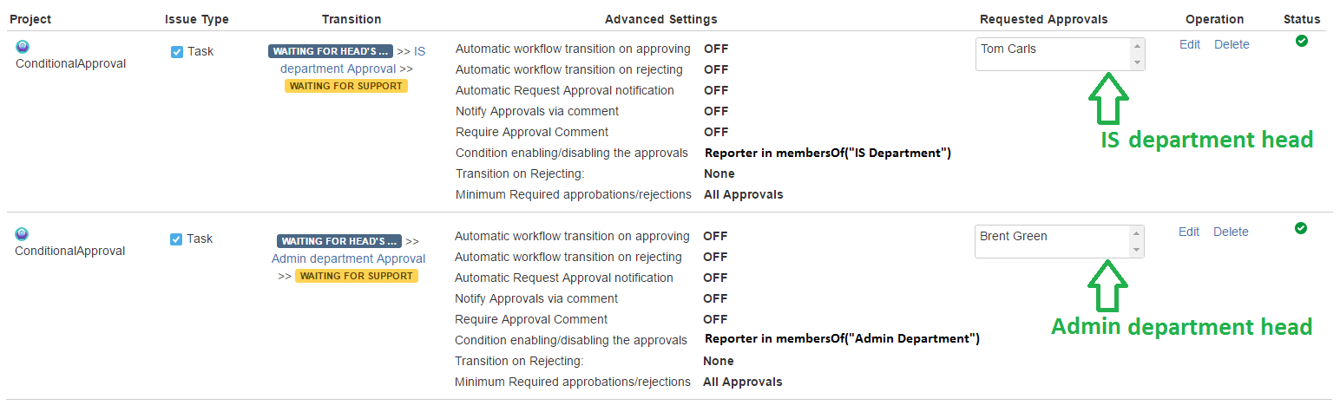Viewport: 1340px width, 412px height.
Task: Click green status checkmark in second row
Action: click(x=1300, y=228)
